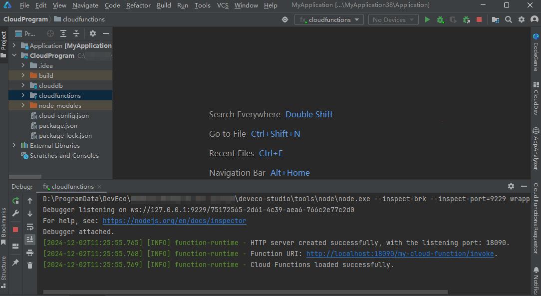This screenshot has height=296, width=541.
Task: Expand the clouddb folder in project tree
Action: pyautogui.click(x=23, y=85)
